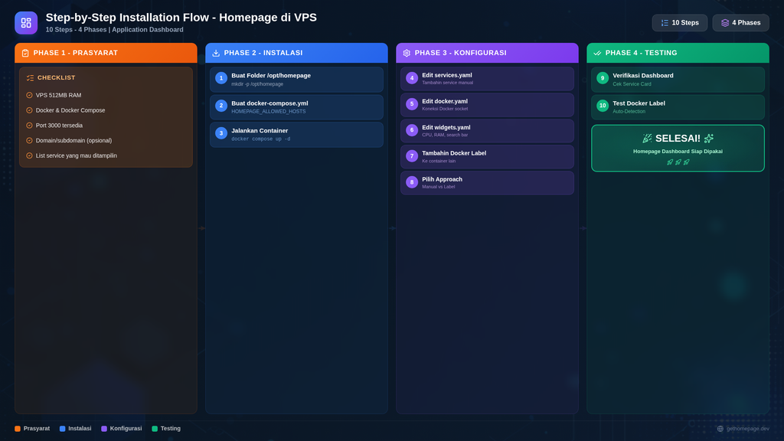Click the download icon in Phase 2 header
784x441 pixels.
[x=216, y=53]
